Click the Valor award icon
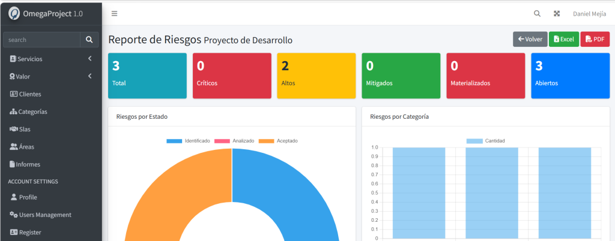Image resolution: width=615 pixels, height=241 pixels. tap(12, 77)
